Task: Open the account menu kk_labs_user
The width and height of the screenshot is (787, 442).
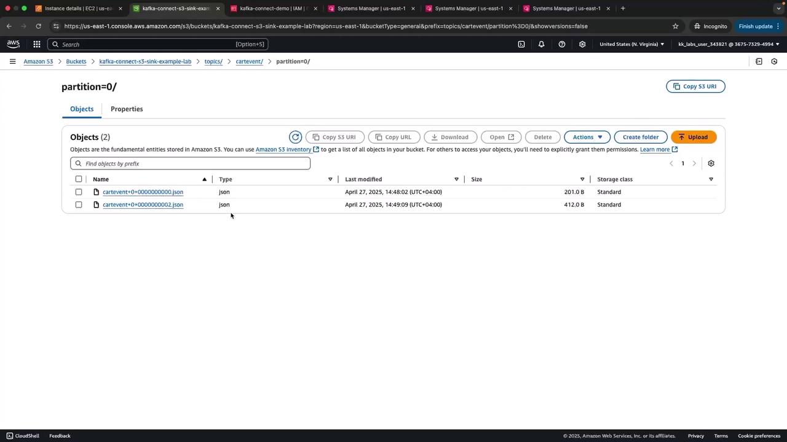Action: 729,44
